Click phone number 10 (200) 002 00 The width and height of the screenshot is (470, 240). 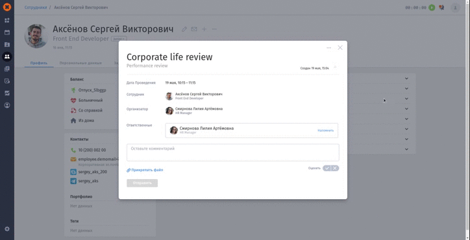[x=92, y=150]
